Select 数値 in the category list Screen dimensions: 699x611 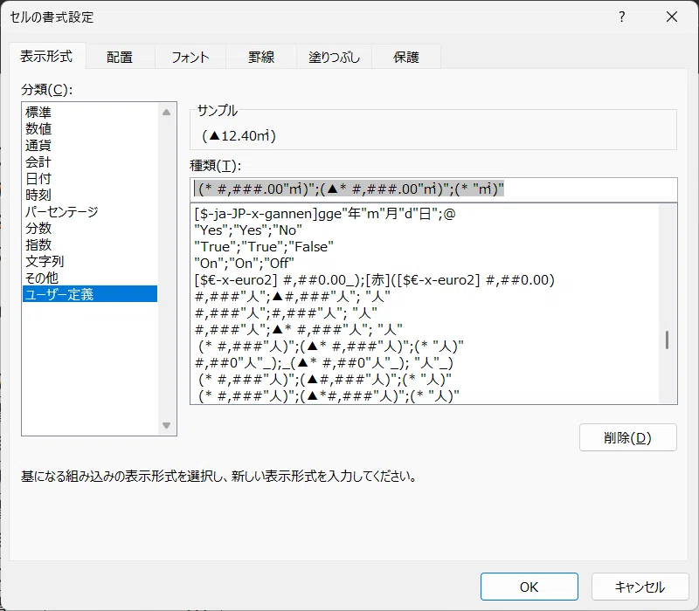click(90, 128)
